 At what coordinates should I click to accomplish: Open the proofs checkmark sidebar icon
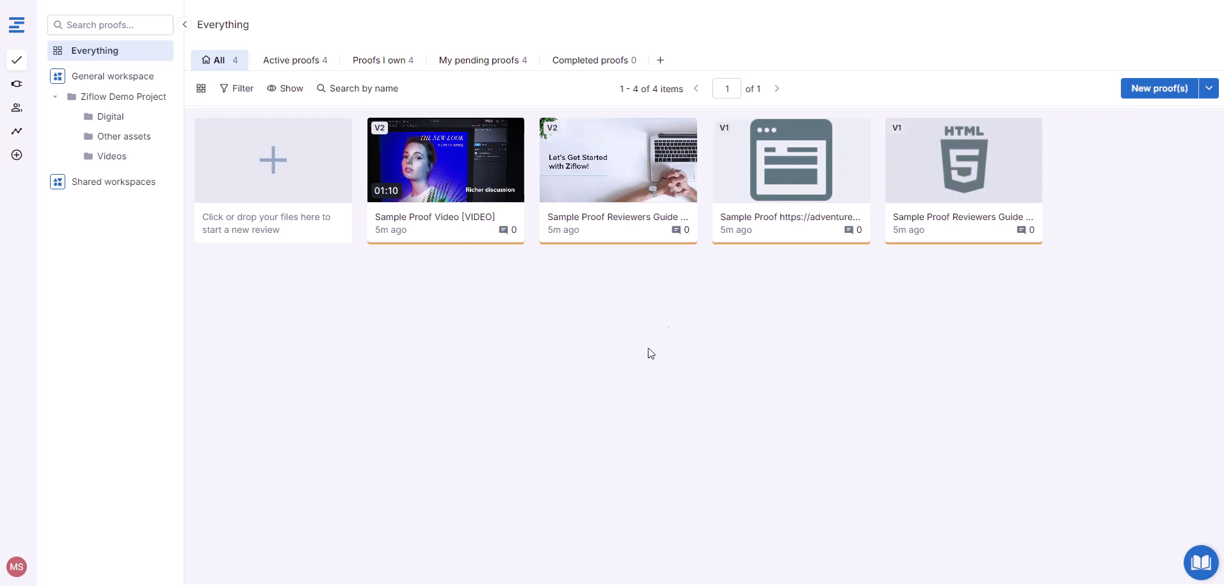coord(17,60)
